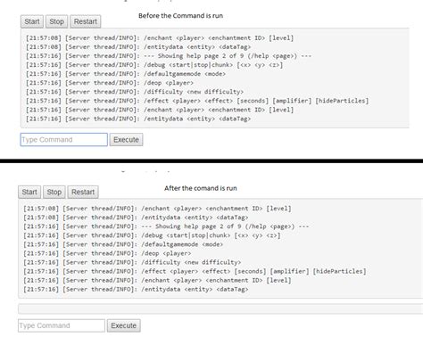Click 'Before the Command is run' caption

pyautogui.click(x=180, y=16)
